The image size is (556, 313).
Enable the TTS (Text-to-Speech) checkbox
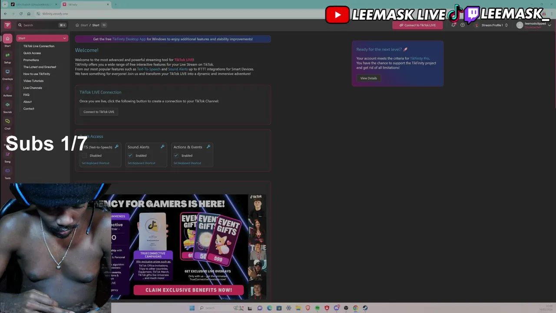tap(84, 155)
